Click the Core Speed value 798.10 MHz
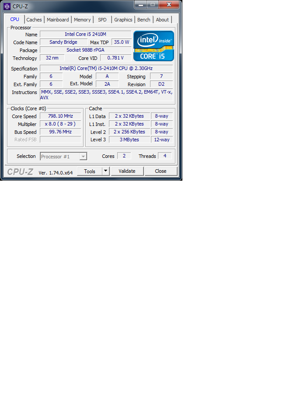The height and width of the screenshot is (409, 297). pos(60,116)
